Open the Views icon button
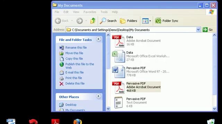The height and width of the screenshot is (124, 222). pyautogui.click(x=145, y=21)
